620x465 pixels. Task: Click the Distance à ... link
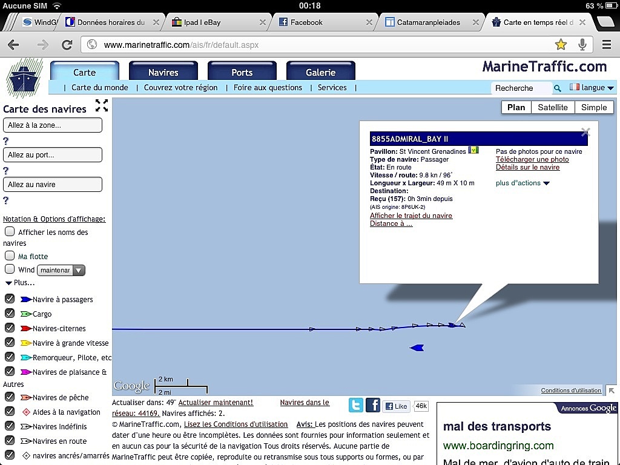point(391,223)
